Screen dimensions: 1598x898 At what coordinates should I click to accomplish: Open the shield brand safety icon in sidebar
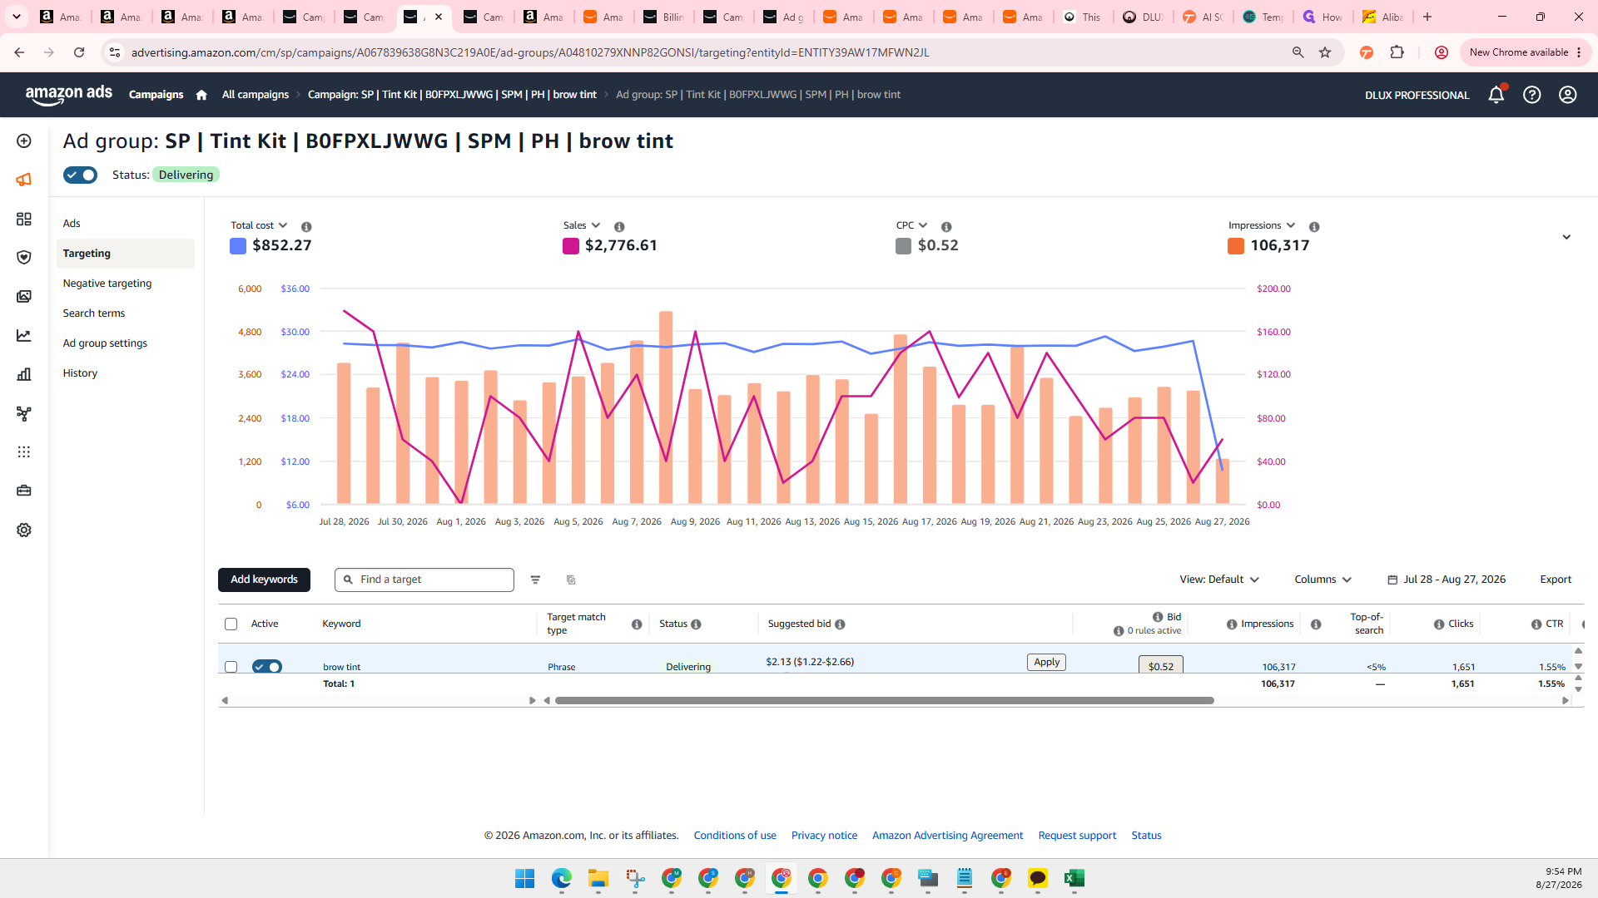tap(24, 258)
